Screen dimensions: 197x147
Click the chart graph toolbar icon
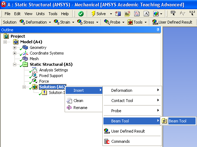pyautogui.click(x=137, y=14)
